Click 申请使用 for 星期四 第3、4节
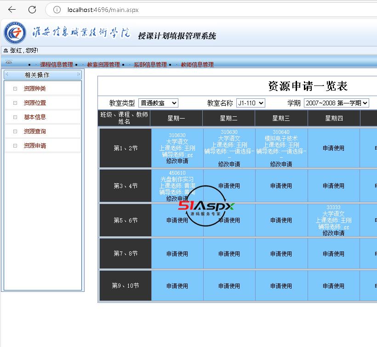 pos(333,186)
